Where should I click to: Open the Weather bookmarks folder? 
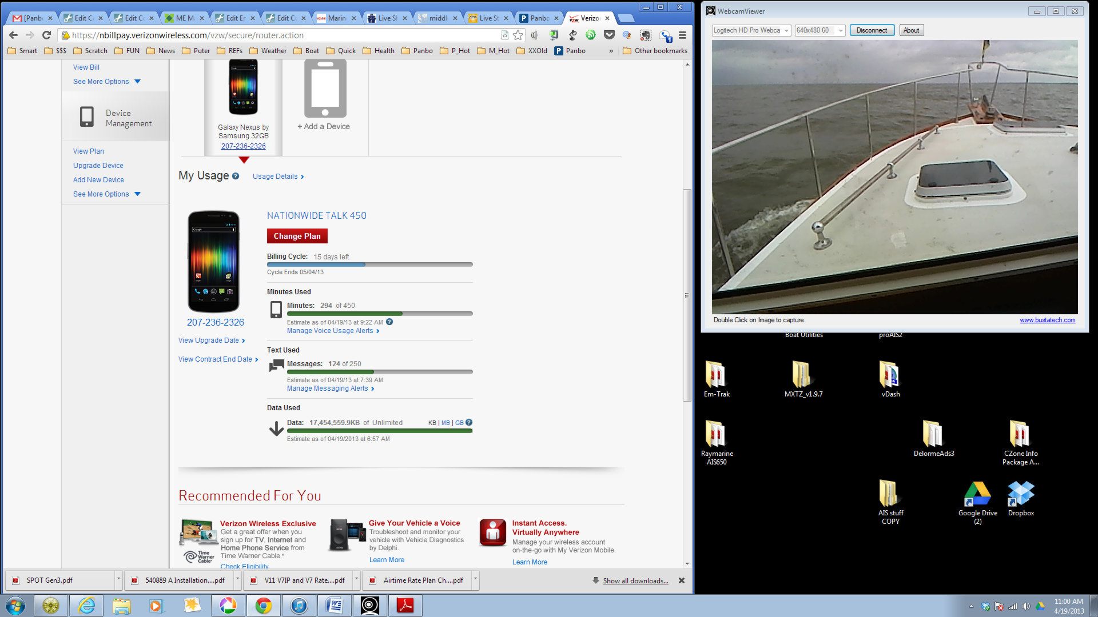(x=268, y=51)
